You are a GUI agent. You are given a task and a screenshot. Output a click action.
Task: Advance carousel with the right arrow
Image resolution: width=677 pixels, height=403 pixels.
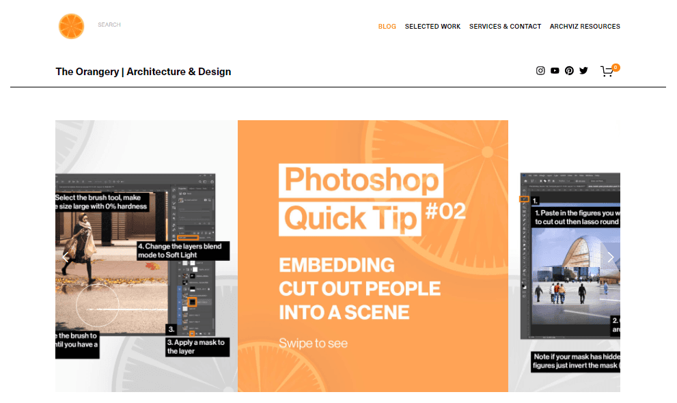[x=611, y=258]
